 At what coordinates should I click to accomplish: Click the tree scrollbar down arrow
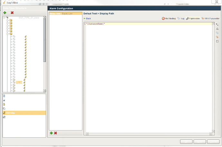[45, 91]
